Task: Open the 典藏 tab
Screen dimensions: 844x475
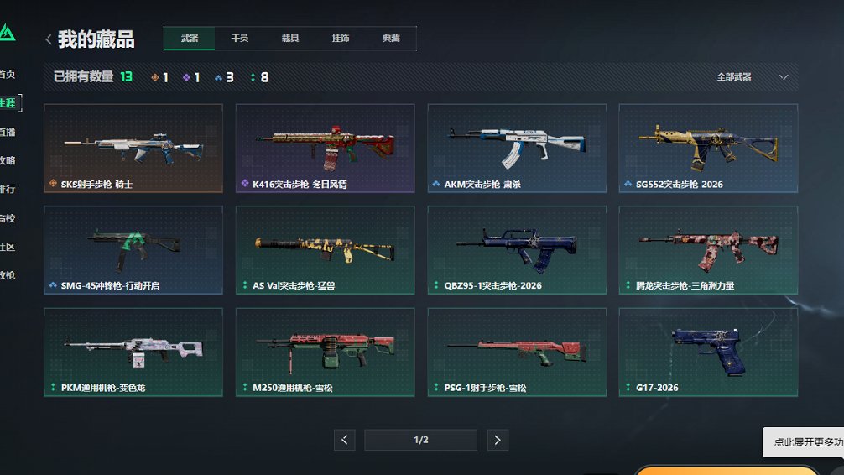Action: coord(391,39)
